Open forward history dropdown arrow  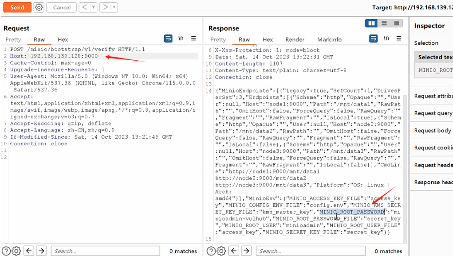(114, 7)
